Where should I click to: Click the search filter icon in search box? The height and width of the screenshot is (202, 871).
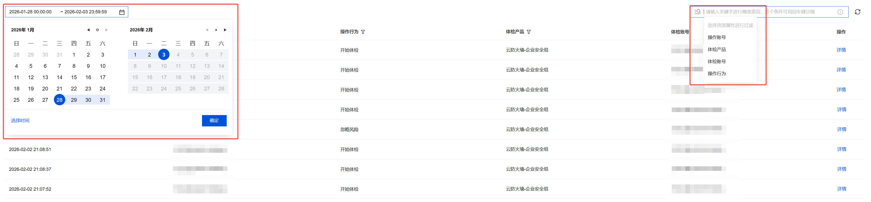pos(697,12)
